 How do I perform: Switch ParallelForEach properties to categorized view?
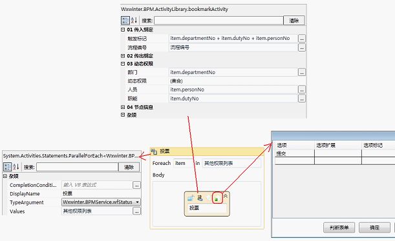[7, 167]
